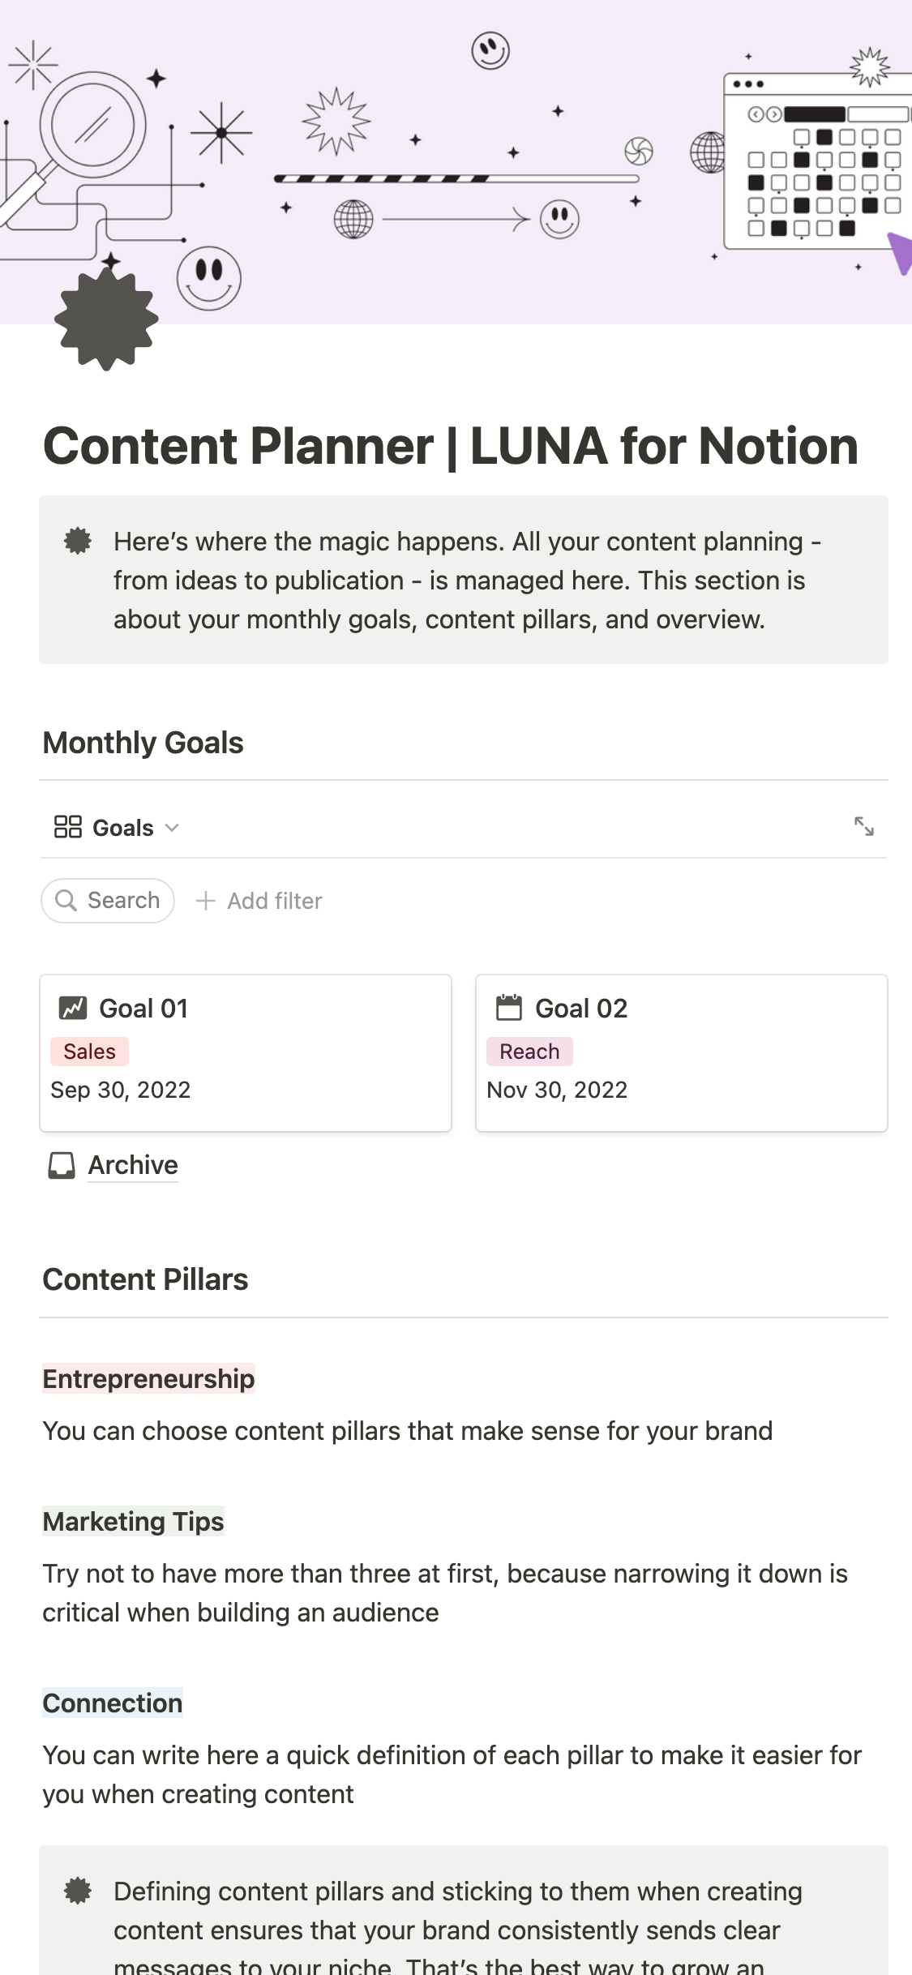Click the Reach tag on Goal 02
The width and height of the screenshot is (912, 1975).
tap(529, 1052)
